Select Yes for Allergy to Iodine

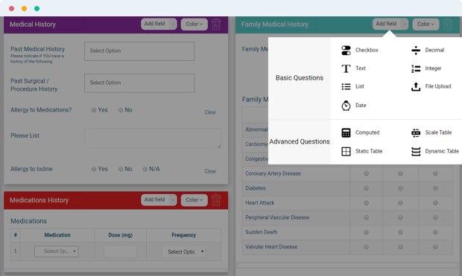[94, 169]
